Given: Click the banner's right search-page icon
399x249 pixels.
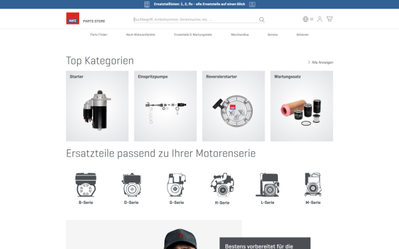Looking at the screenshot, I should [x=252, y=5].
